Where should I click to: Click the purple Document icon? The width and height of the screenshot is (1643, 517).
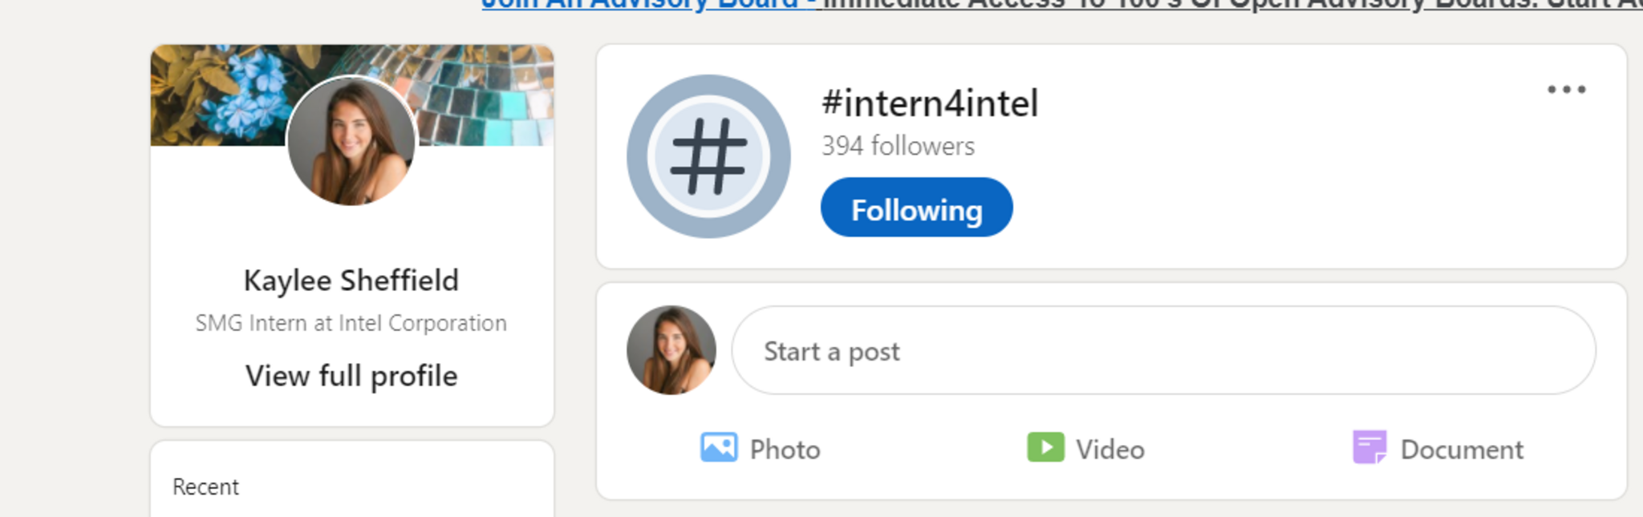(1369, 447)
